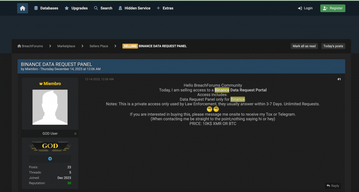Click 'Hello BreachForums Community' text

(x=213, y=85)
